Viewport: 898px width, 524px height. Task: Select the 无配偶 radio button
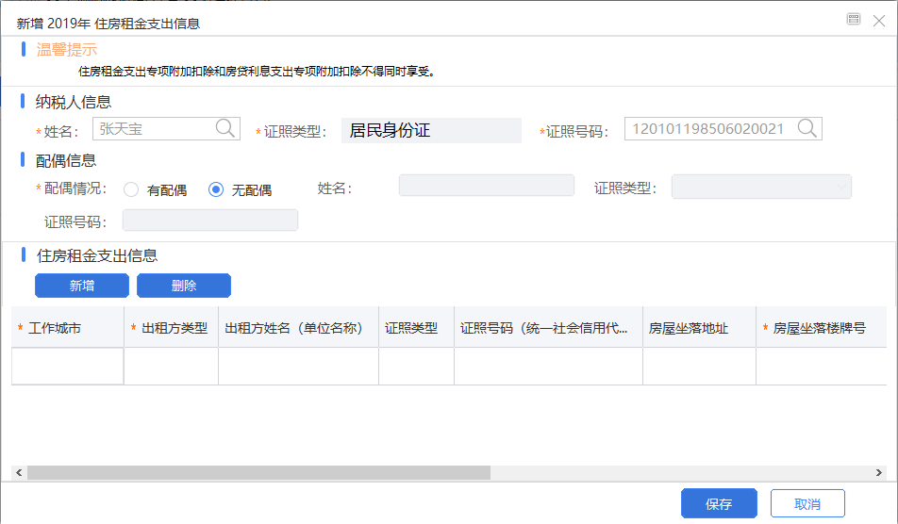tap(216, 189)
